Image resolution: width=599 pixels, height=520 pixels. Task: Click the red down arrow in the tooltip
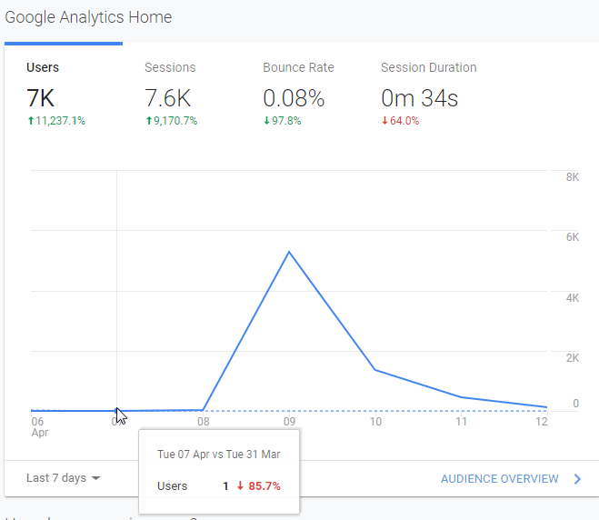click(x=240, y=486)
